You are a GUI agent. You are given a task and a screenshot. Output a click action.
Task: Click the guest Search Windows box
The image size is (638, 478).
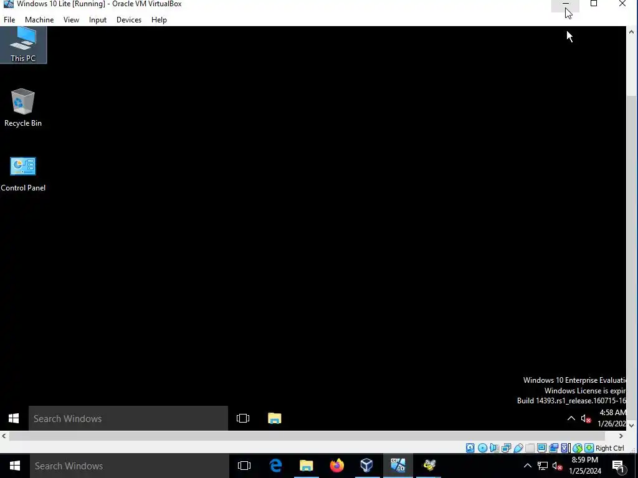pos(128,418)
